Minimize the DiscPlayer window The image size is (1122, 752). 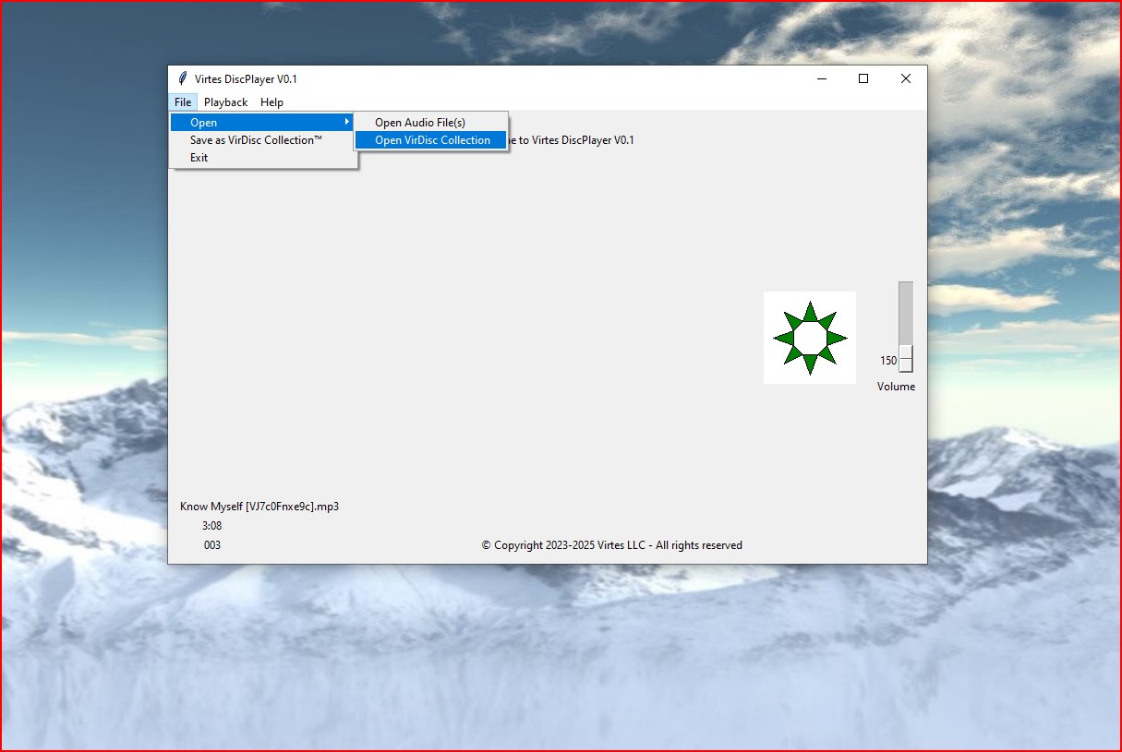click(822, 79)
